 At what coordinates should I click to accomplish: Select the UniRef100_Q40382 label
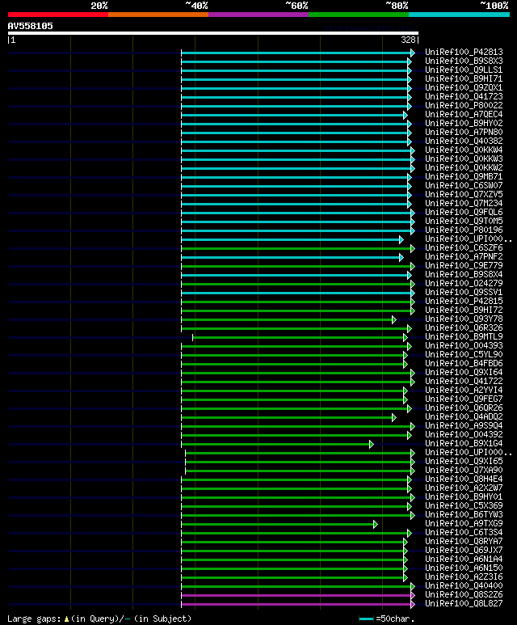click(464, 141)
